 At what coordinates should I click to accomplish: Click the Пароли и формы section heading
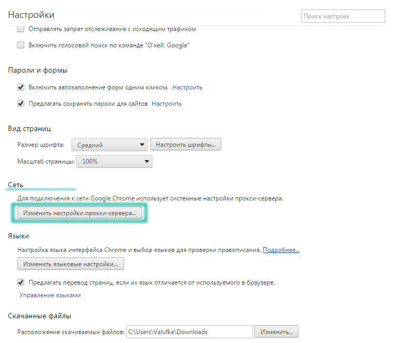point(38,70)
